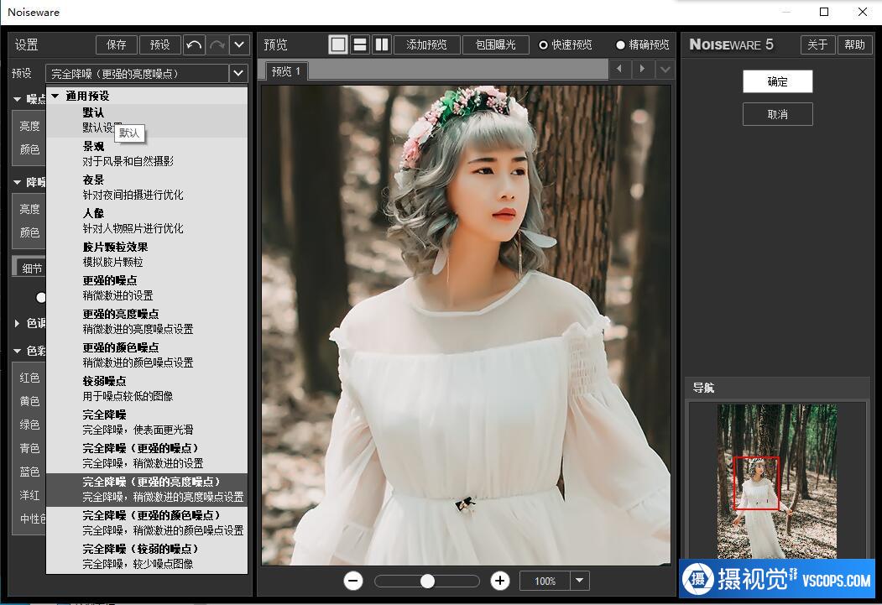Screen dimensions: 882x605
Task: Confirm with the 确定 button
Action: click(777, 81)
